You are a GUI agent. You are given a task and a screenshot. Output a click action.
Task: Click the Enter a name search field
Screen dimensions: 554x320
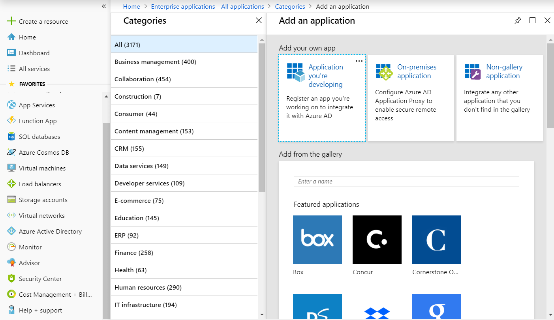pos(406,182)
